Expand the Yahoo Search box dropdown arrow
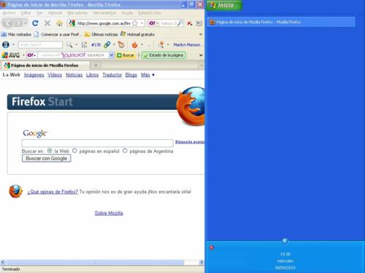The width and height of the screenshot is (365, 273). [111, 55]
